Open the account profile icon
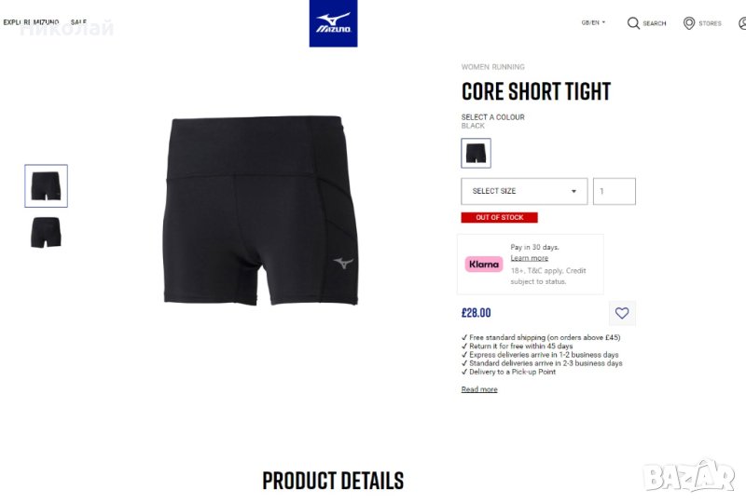 (x=742, y=23)
